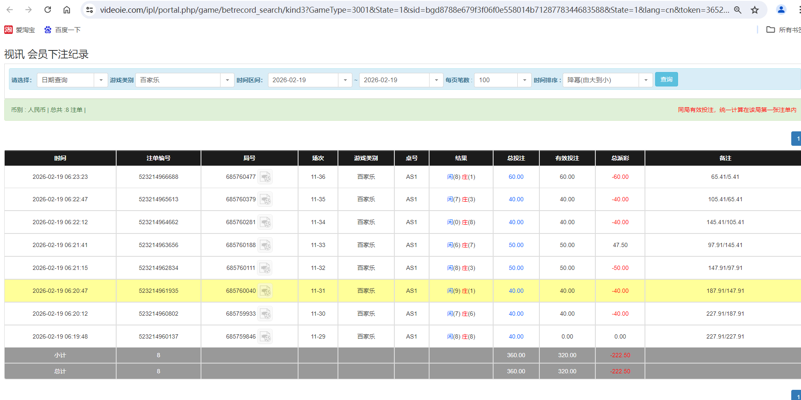Expand the 每页笔数 page size dropdown

click(x=525, y=80)
